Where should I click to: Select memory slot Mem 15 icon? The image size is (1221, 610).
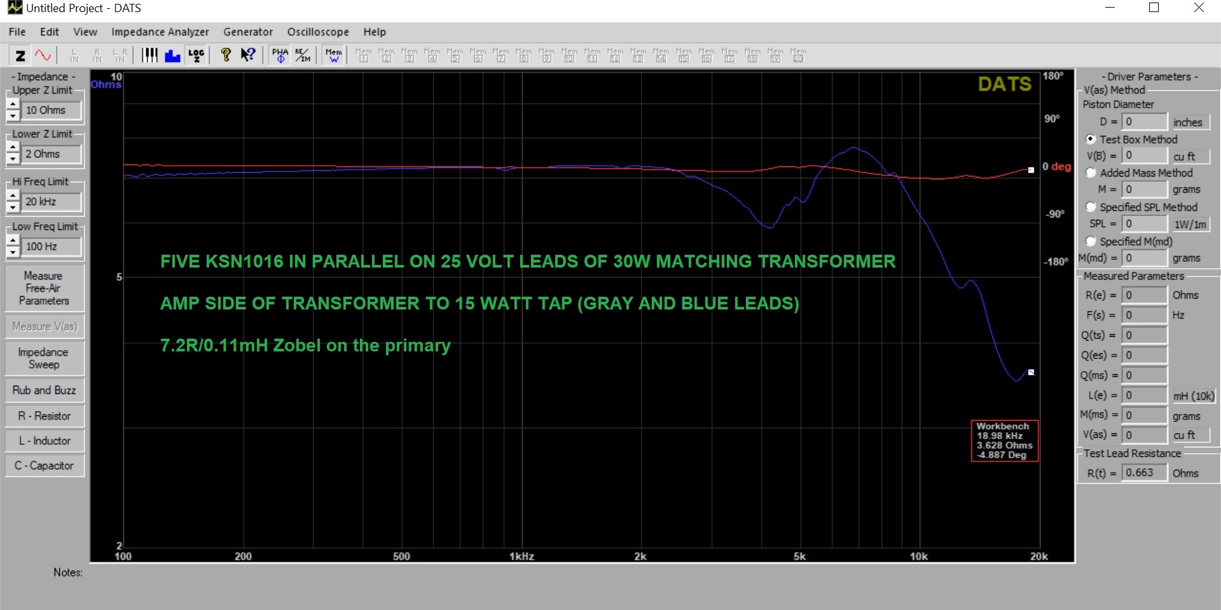[x=684, y=55]
